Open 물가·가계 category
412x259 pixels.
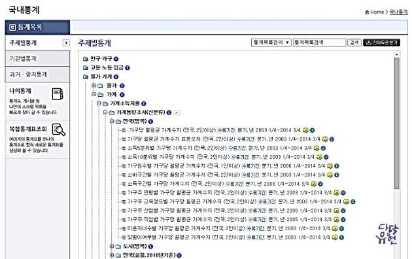(101, 77)
